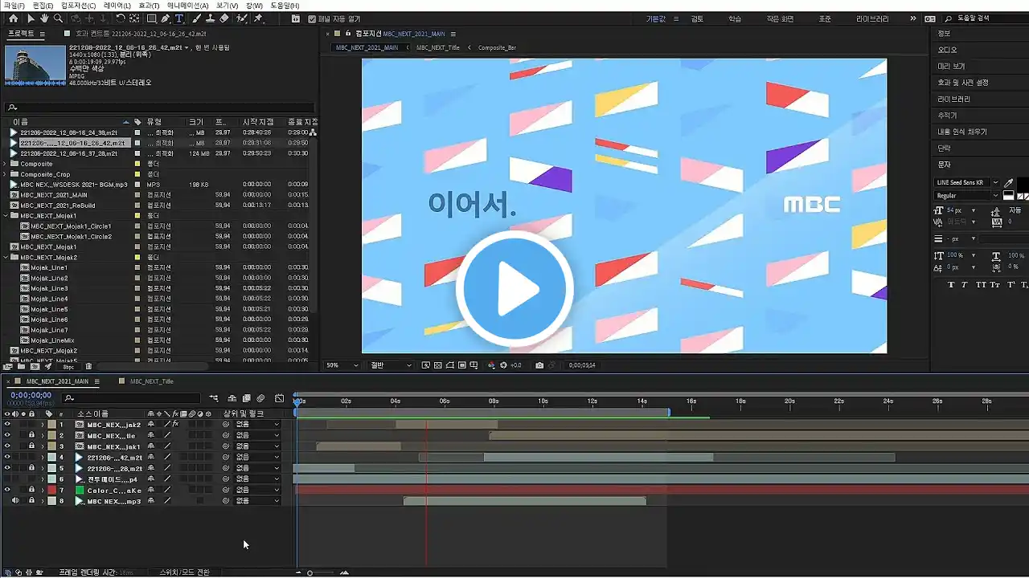Screen dimensions: 1029x578
Task: Select the Brush tool
Action: coord(196,18)
